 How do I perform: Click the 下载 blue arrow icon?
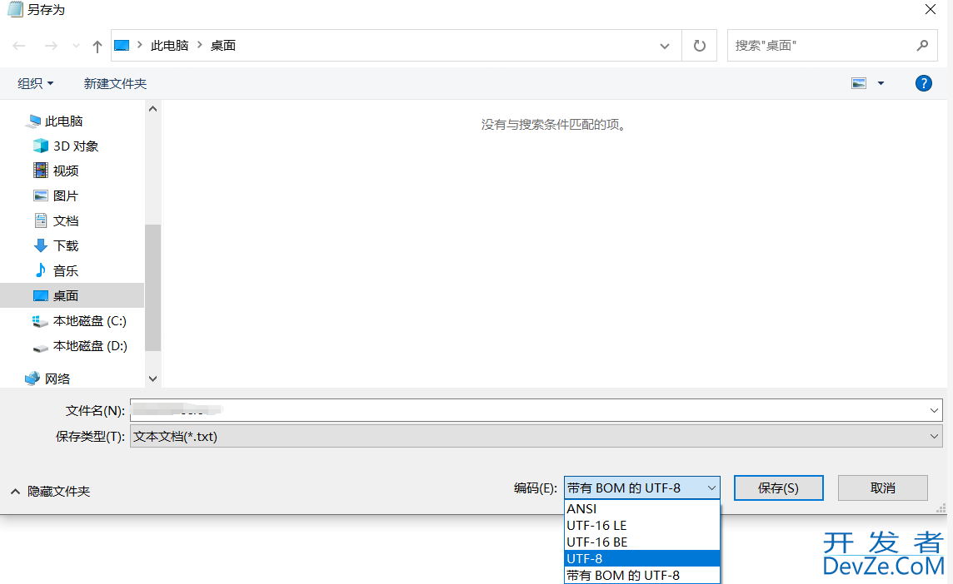tap(41, 245)
